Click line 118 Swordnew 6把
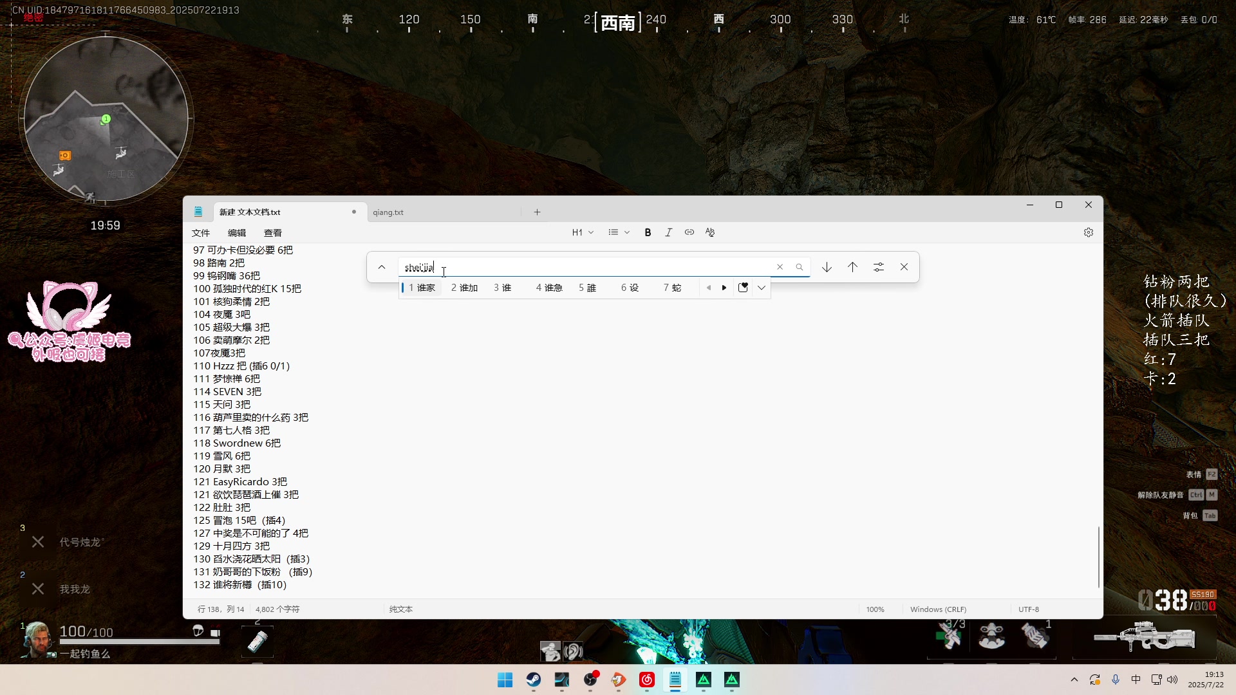 pos(237,443)
